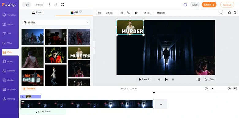Switch to the GIF tab
Screen dimensions: 239x118
tap(74, 13)
